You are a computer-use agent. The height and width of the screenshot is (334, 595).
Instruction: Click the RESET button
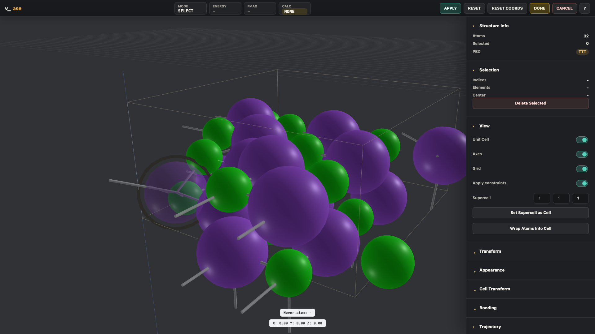(474, 8)
